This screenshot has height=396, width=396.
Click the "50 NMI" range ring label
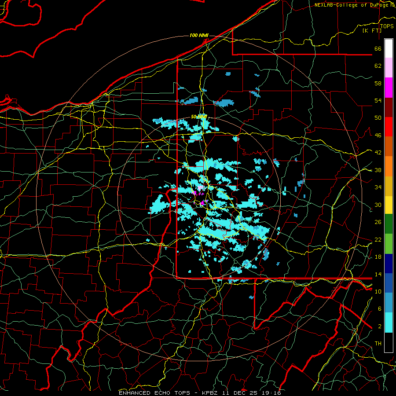pyautogui.click(x=199, y=117)
